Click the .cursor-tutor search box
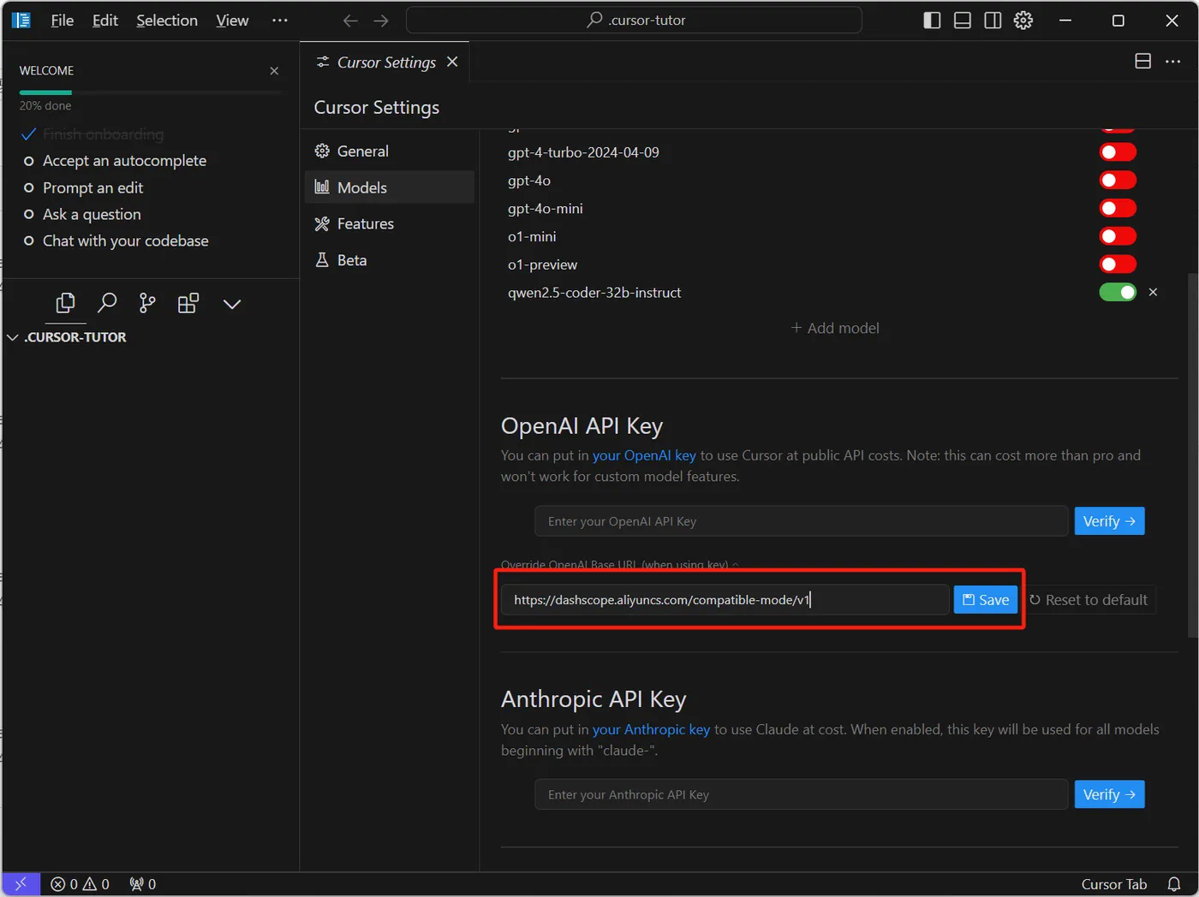The image size is (1199, 897). [634, 21]
